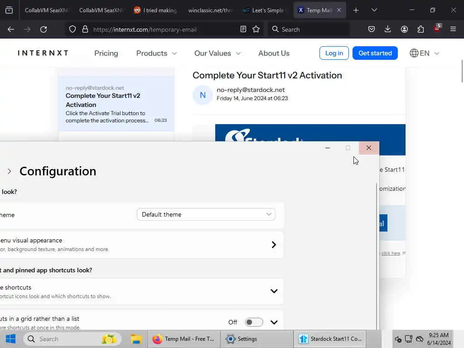Expand grid rather than list options chevron
This screenshot has height=348, width=464.
274,322
